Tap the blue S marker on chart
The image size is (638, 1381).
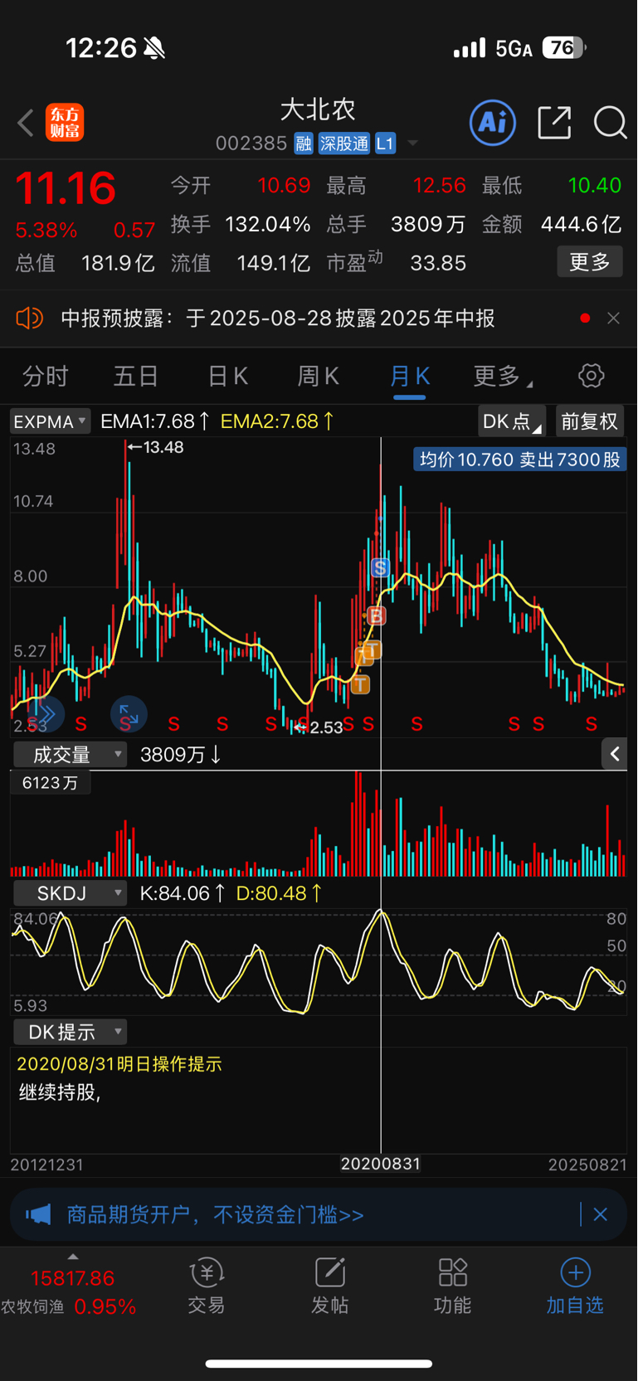point(380,567)
